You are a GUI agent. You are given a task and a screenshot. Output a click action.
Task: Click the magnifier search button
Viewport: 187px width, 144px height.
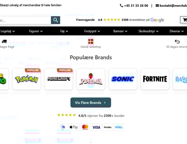(56, 20)
